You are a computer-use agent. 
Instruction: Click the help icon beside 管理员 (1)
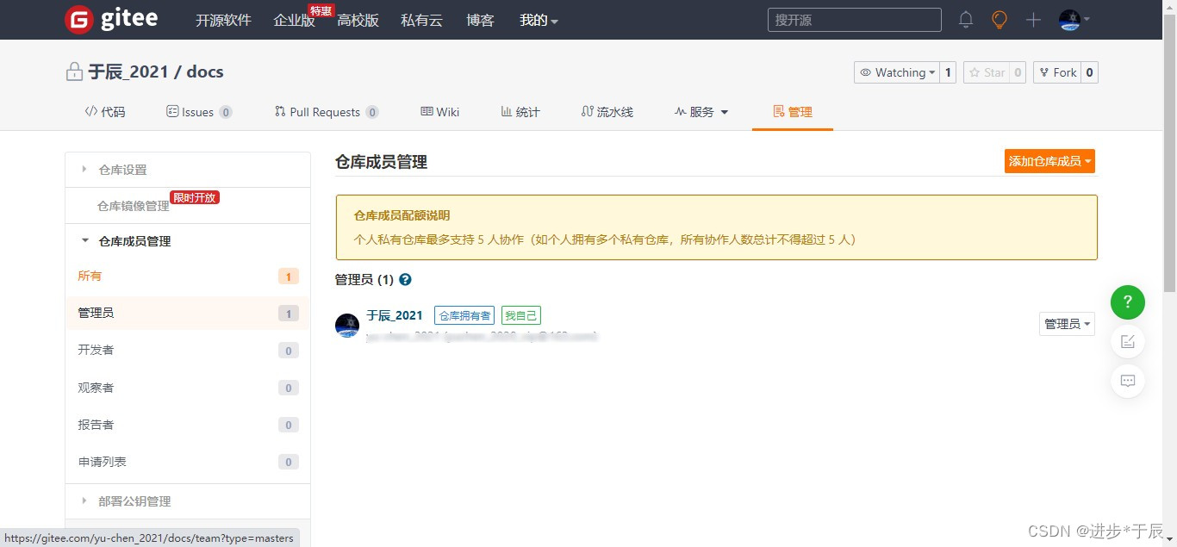point(405,279)
